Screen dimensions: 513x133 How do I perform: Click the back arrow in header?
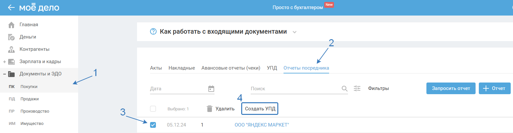coord(11,7)
